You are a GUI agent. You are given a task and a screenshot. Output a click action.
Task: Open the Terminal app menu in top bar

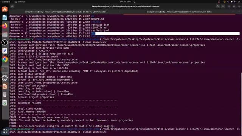[x=20, y=2]
